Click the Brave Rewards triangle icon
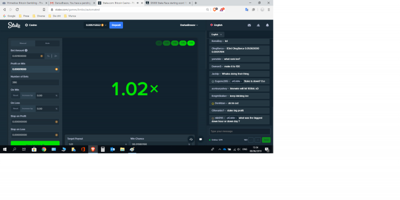The width and height of the screenshot is (400, 200). click(221, 9)
